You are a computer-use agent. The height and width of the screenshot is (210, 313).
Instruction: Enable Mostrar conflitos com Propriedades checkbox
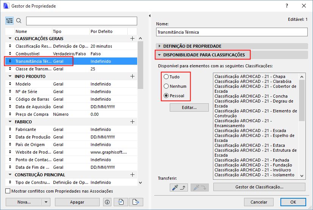coord(8,191)
